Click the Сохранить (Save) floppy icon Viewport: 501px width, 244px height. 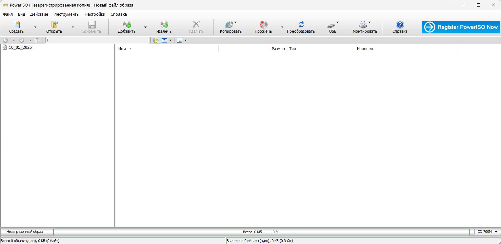tap(91, 25)
